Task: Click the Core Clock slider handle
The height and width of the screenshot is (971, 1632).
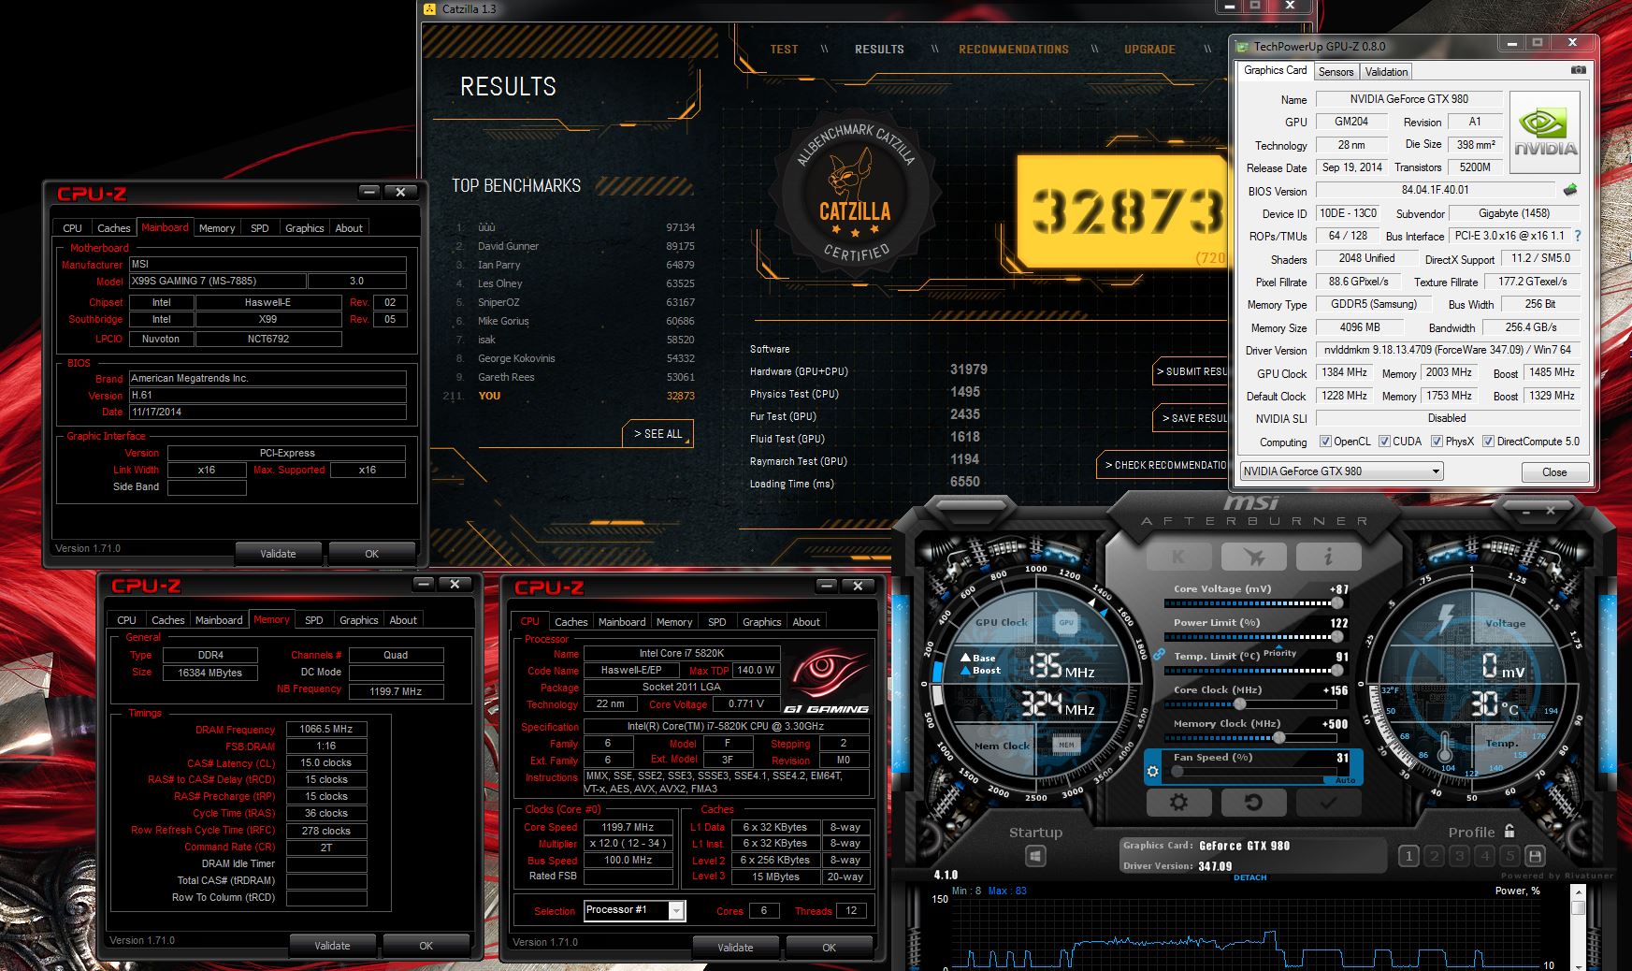Action: pyautogui.click(x=1239, y=704)
